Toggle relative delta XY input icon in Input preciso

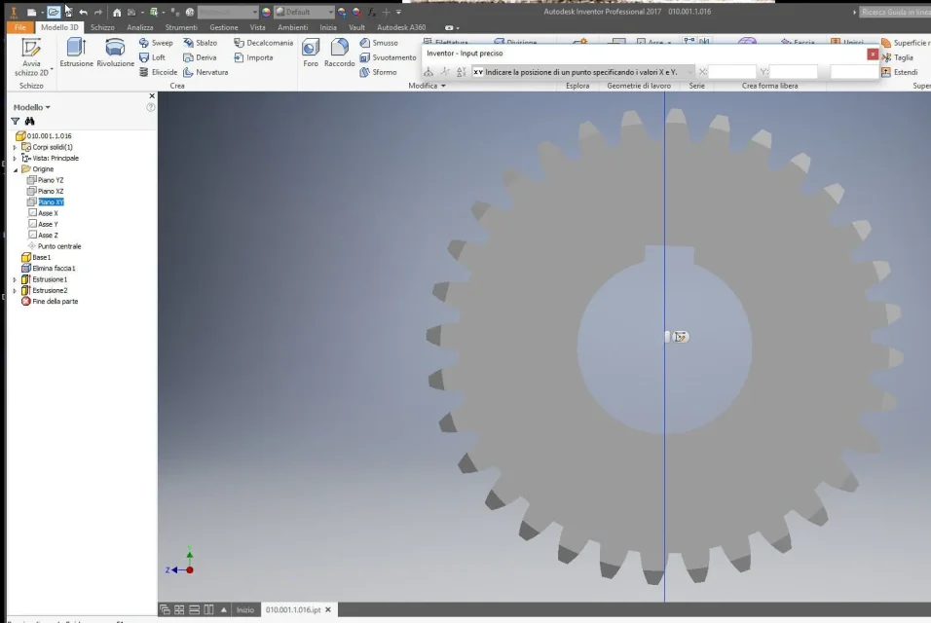[462, 72]
